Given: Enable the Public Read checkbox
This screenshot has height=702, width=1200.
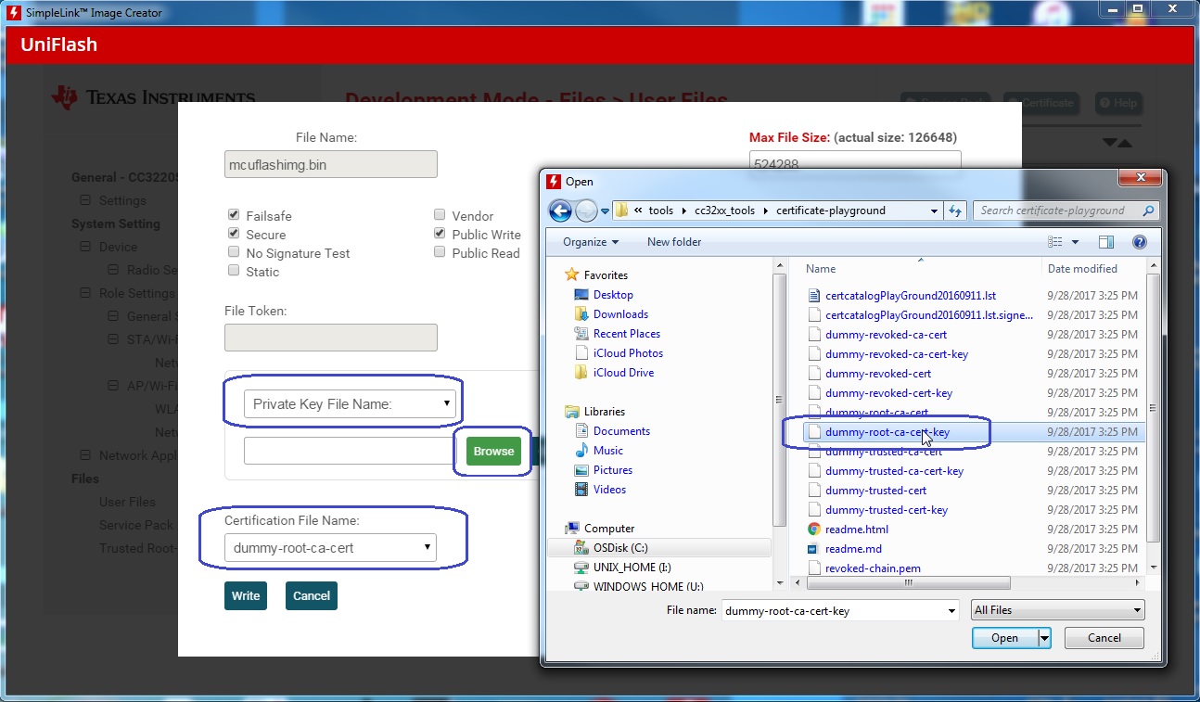Looking at the screenshot, I should tap(440, 252).
